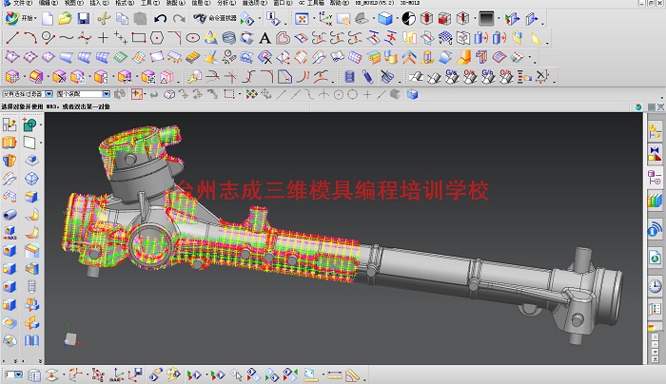Click the green mesh surface icon

pyautogui.click(x=121, y=57)
